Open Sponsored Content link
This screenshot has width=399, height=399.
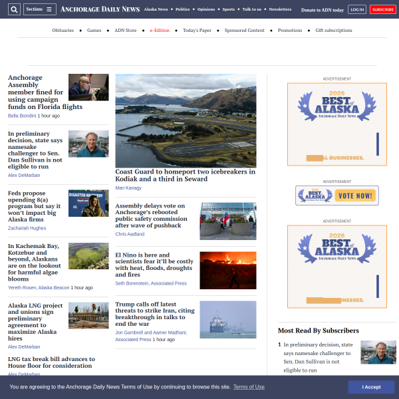pos(244,31)
